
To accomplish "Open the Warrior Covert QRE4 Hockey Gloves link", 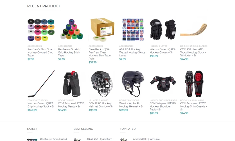I will (x=162, y=51).
